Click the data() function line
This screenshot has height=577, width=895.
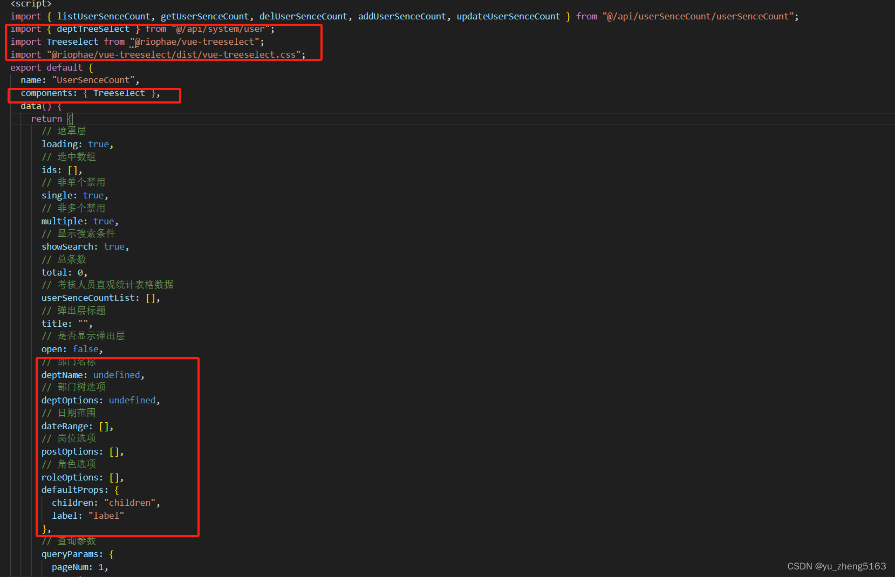point(41,106)
